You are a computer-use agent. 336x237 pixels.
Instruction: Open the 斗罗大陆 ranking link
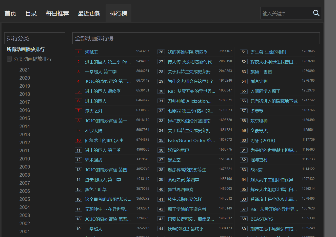[93, 131]
